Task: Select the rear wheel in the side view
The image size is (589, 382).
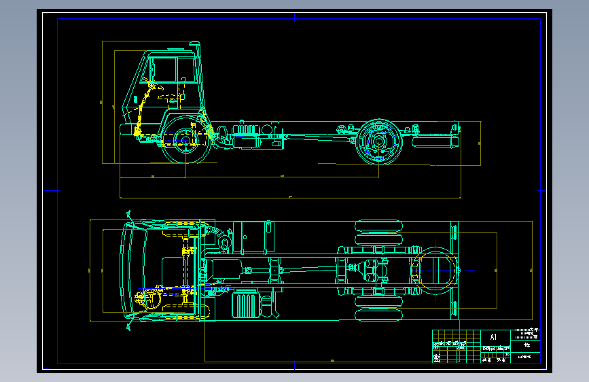Action: coord(378,142)
